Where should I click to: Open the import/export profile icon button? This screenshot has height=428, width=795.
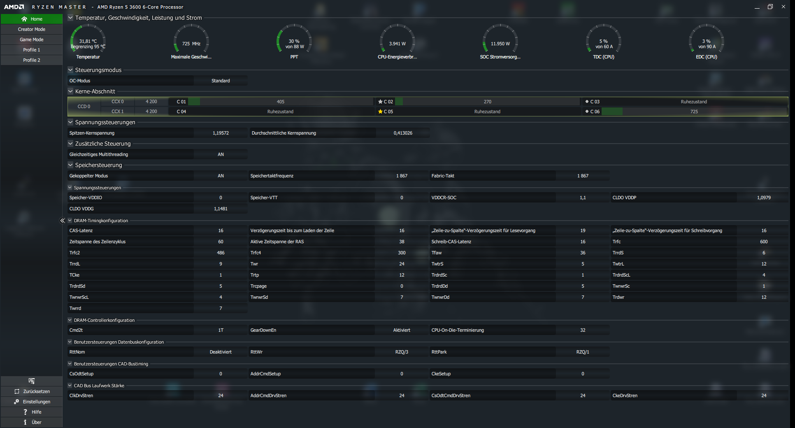pyautogui.click(x=32, y=381)
